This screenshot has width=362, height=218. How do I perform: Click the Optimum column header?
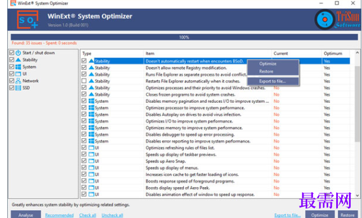point(336,53)
